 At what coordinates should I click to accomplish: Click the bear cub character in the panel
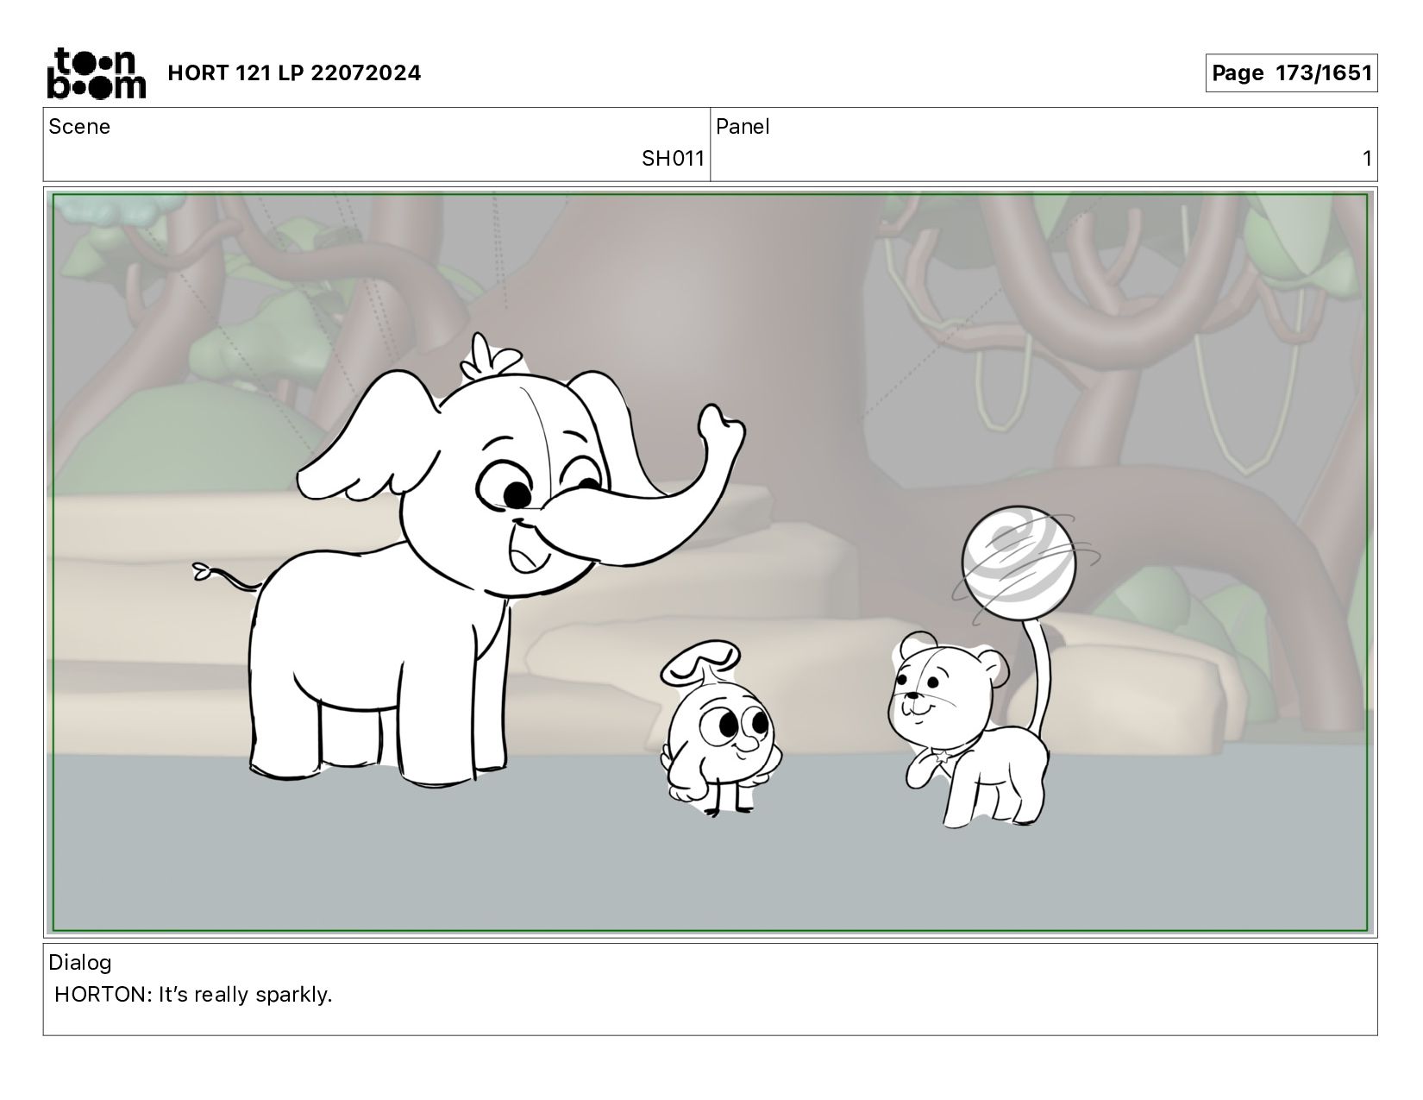(970, 729)
